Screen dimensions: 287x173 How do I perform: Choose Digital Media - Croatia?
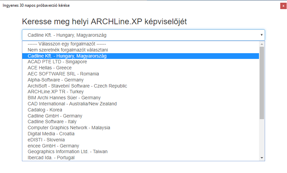coord(140,134)
